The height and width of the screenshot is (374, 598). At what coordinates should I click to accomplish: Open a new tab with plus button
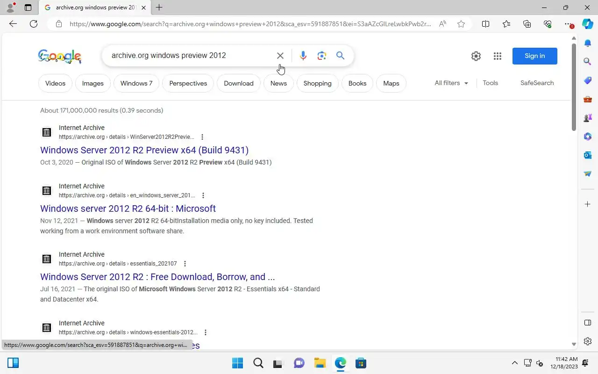[x=159, y=7]
